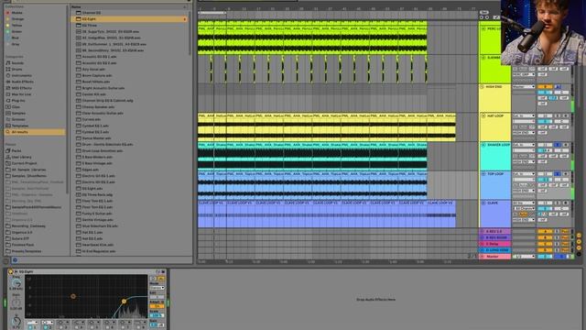Fold the CLAVE track
This screenshot has width=586, height=330.
coord(483,203)
